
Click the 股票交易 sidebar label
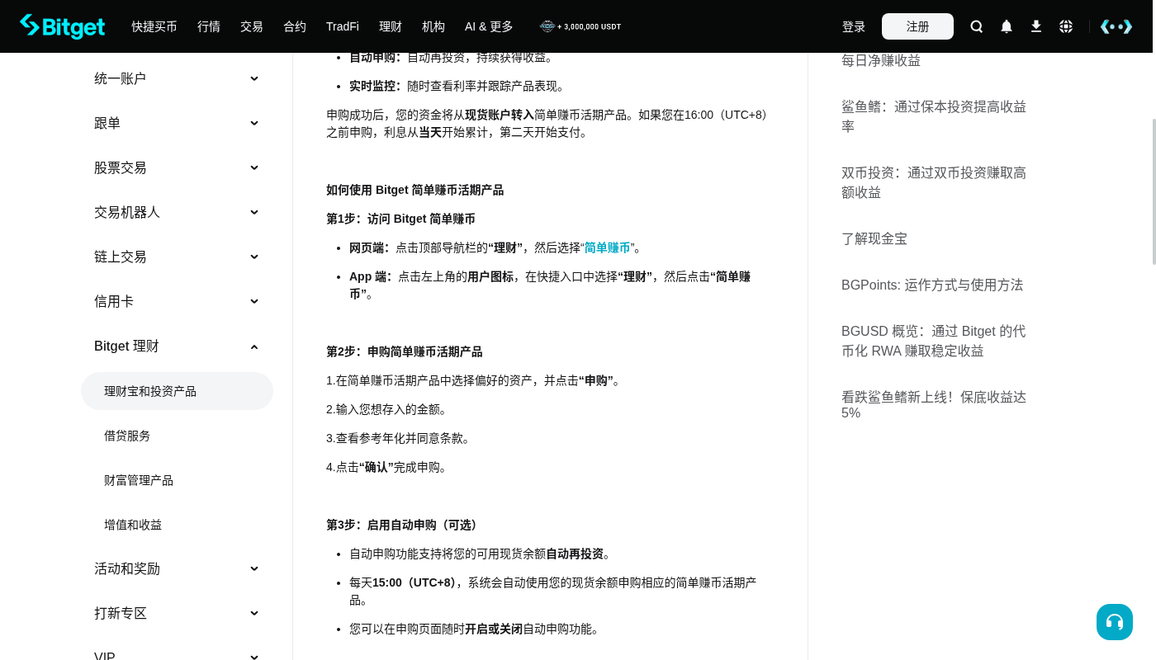coord(120,167)
